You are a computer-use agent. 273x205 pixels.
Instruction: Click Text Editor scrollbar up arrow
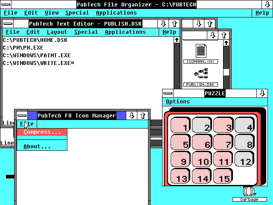pyautogui.click(x=177, y=40)
